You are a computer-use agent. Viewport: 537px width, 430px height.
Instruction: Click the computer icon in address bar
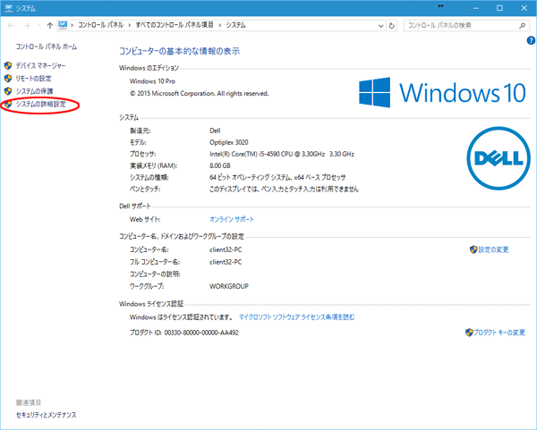[x=63, y=25]
